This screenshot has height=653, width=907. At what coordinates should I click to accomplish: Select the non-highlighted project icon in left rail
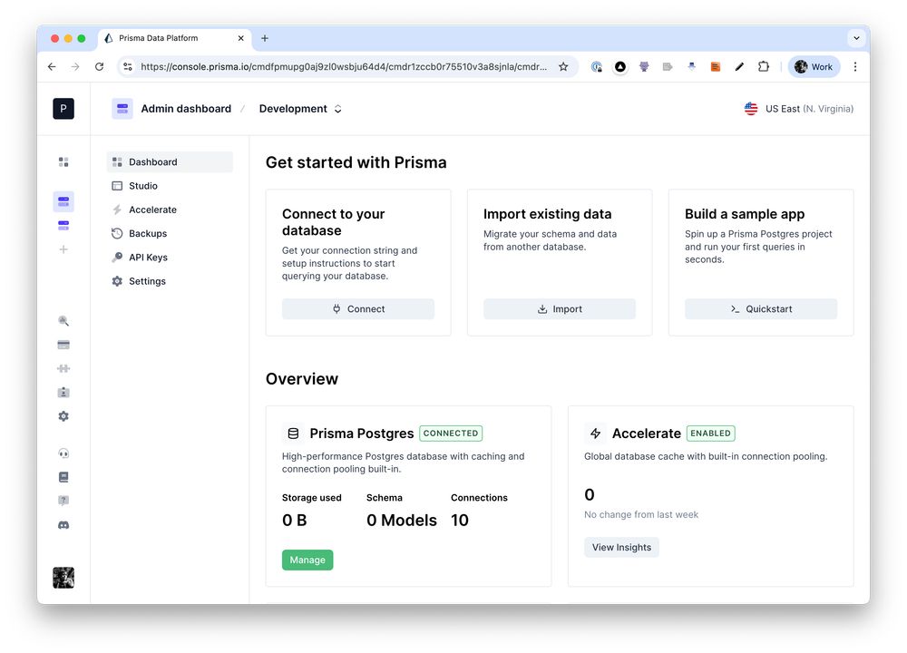63,226
